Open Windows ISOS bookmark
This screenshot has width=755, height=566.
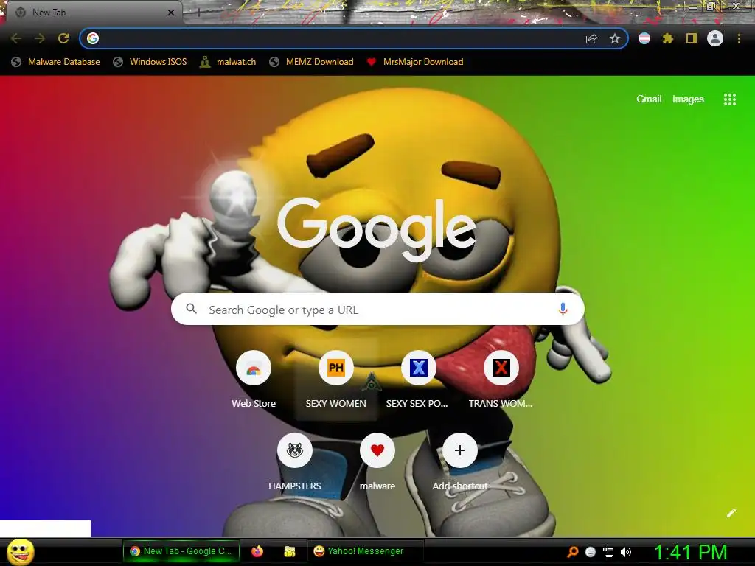[x=150, y=62]
